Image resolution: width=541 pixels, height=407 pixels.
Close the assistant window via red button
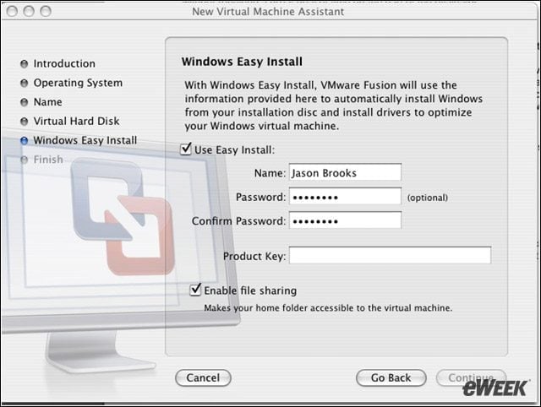12,11
